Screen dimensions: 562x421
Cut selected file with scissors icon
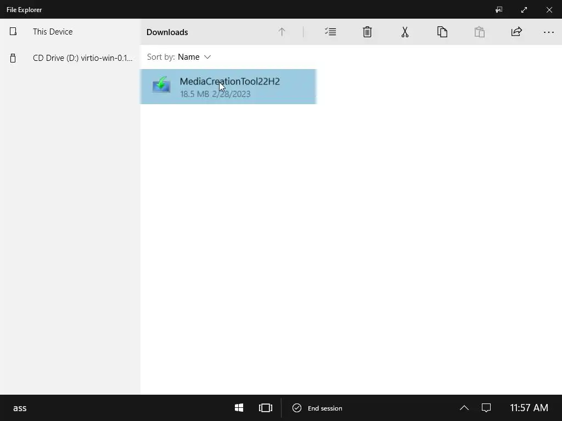[x=404, y=32]
